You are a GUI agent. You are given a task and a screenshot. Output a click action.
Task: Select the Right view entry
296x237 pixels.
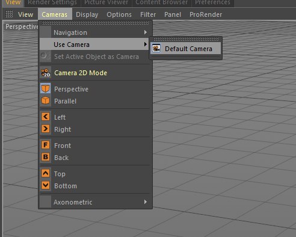pyautogui.click(x=95, y=129)
